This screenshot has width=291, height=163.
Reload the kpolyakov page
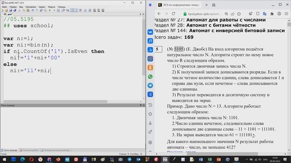click(x=173, y=14)
